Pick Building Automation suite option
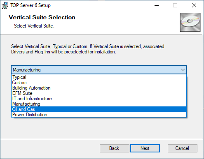This screenshot has width=204, height=159. pos(99,88)
